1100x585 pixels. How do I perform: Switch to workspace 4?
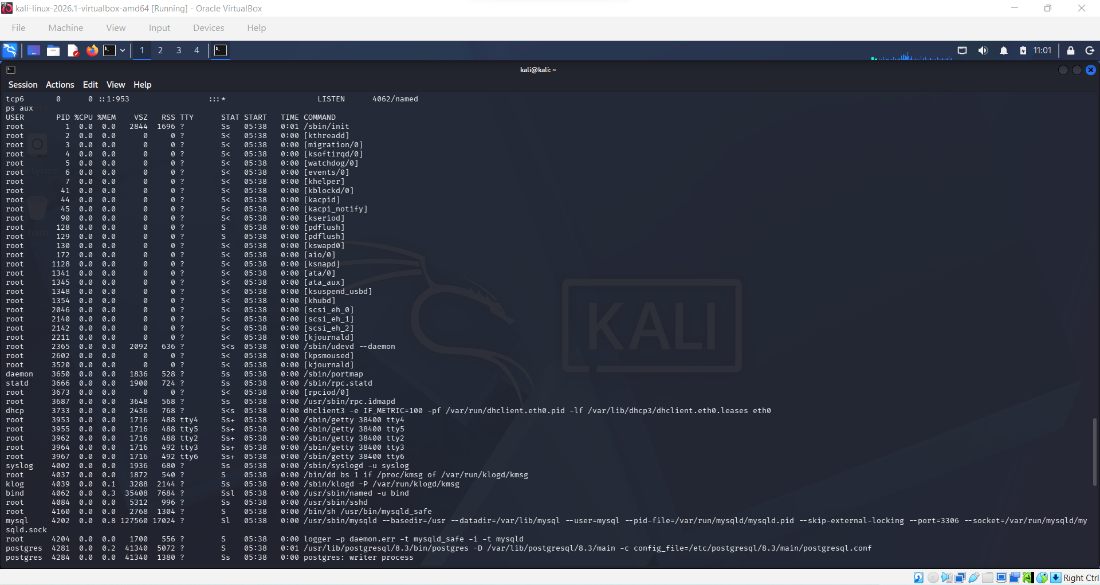[197, 50]
